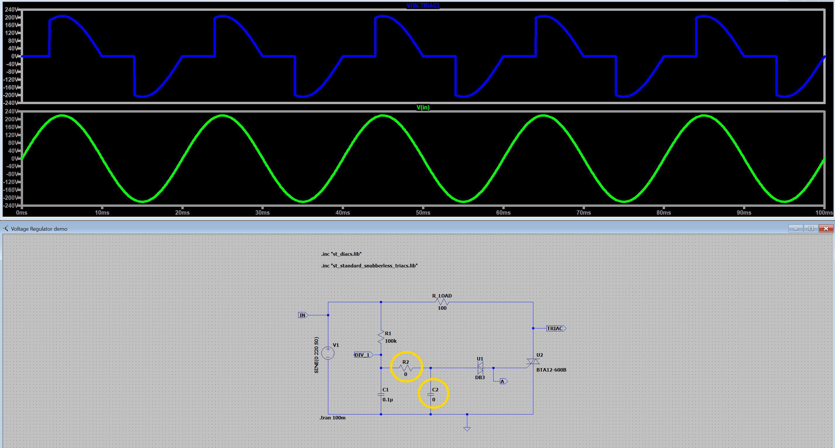
Task: Click the SINE(0 220 50) source value
Action: tap(316, 355)
